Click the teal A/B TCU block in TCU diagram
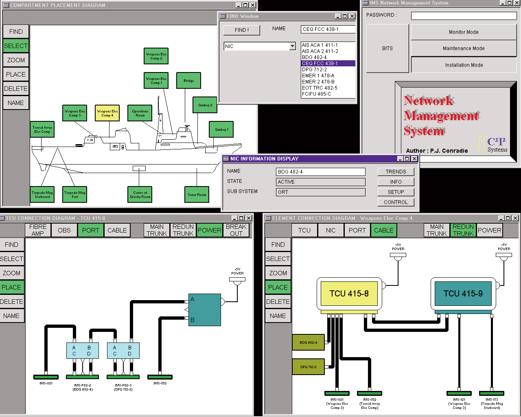Screen dimensions: 521x417 coord(205,310)
